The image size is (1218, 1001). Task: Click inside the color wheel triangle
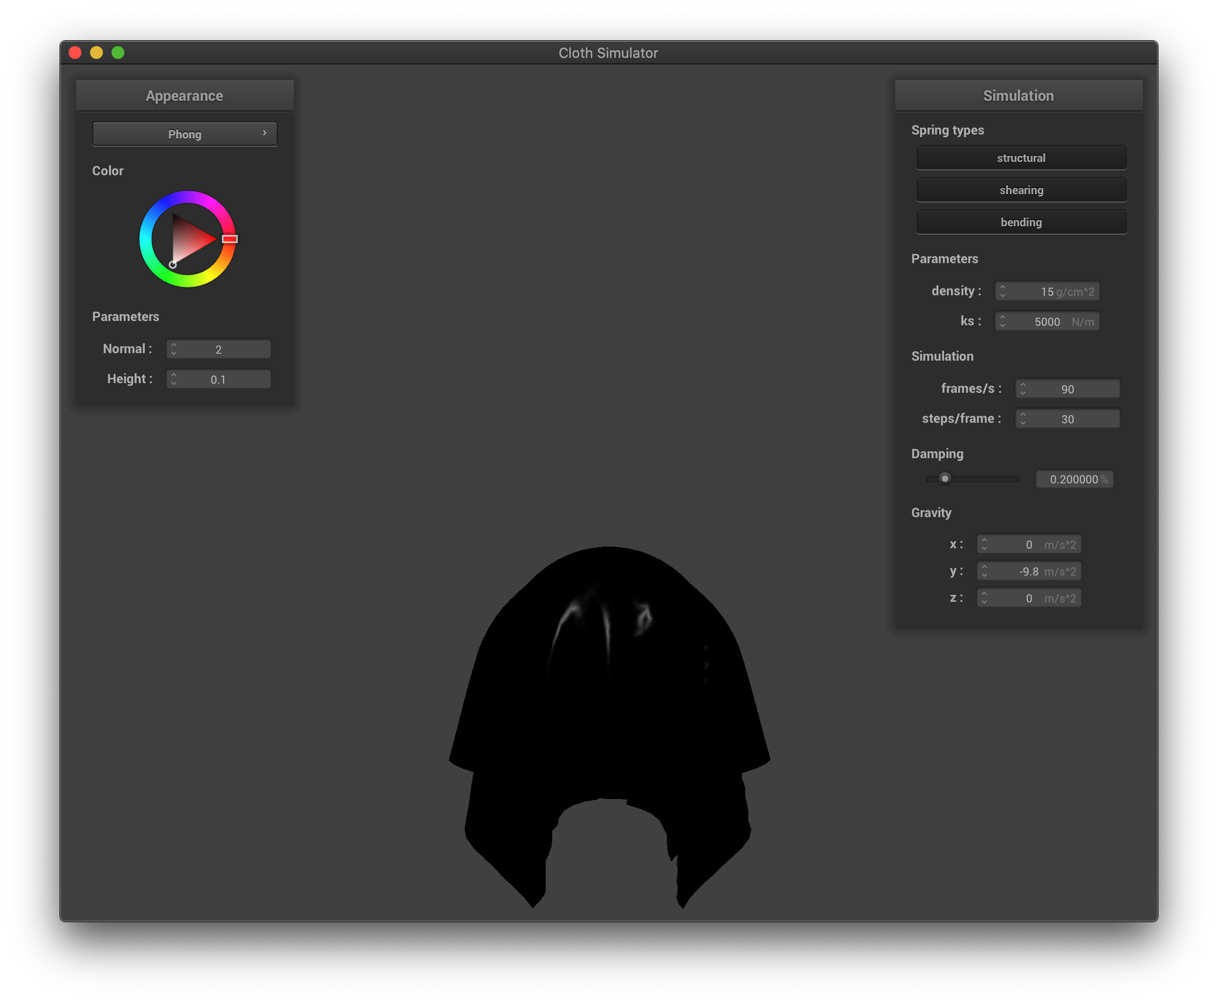188,240
